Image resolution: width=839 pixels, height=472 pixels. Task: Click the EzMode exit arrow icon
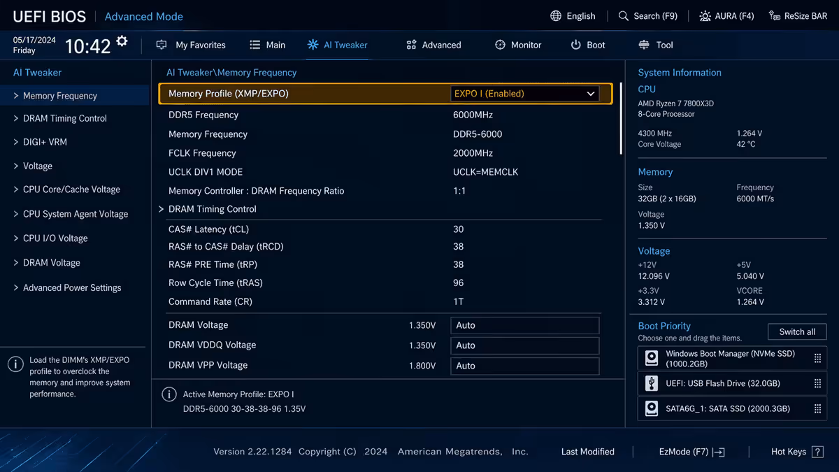coord(719,452)
